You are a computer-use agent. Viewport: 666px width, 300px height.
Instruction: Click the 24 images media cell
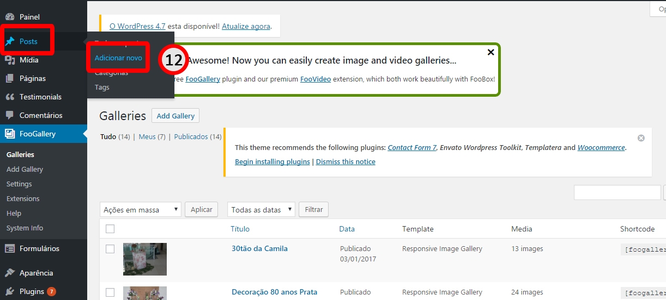tap(527, 292)
